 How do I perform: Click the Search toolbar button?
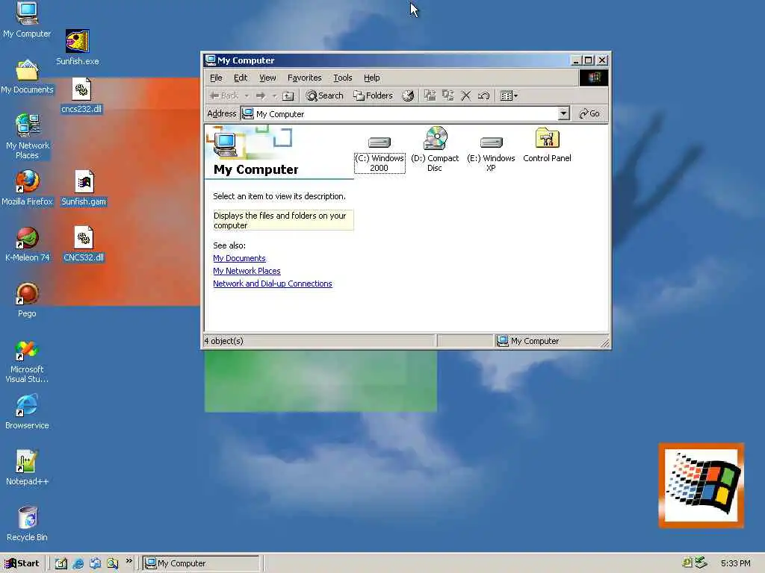324,95
